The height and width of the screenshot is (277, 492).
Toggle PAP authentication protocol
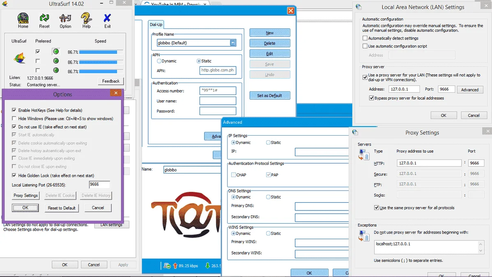point(268,175)
